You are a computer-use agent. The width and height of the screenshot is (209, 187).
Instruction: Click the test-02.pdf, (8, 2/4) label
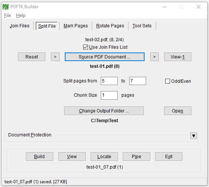click(104, 40)
